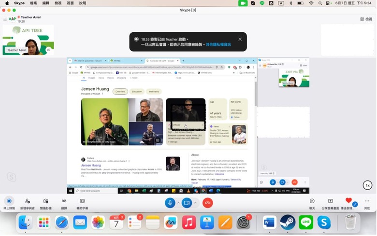The height and width of the screenshot is (236, 377).
Task: Open the 視窗 menu
Action: [x=70, y=3]
